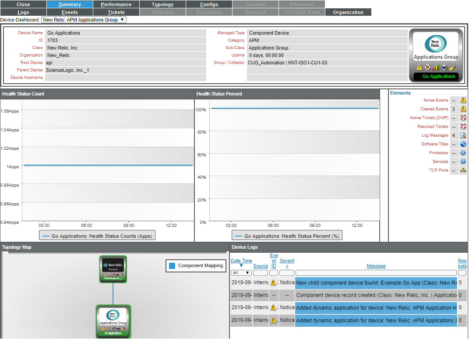Open events warning icon on device badge

pyautogui.click(x=419, y=67)
